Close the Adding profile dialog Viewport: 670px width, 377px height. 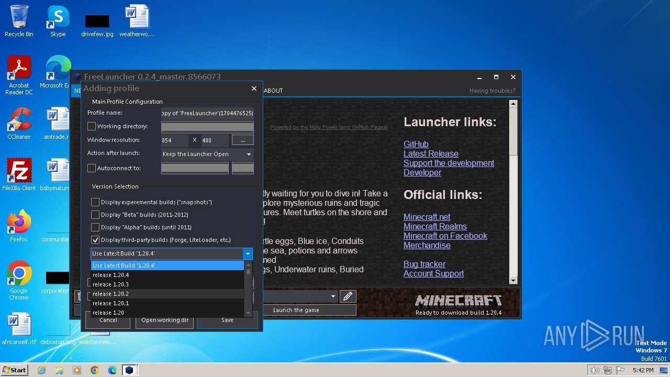pos(254,88)
